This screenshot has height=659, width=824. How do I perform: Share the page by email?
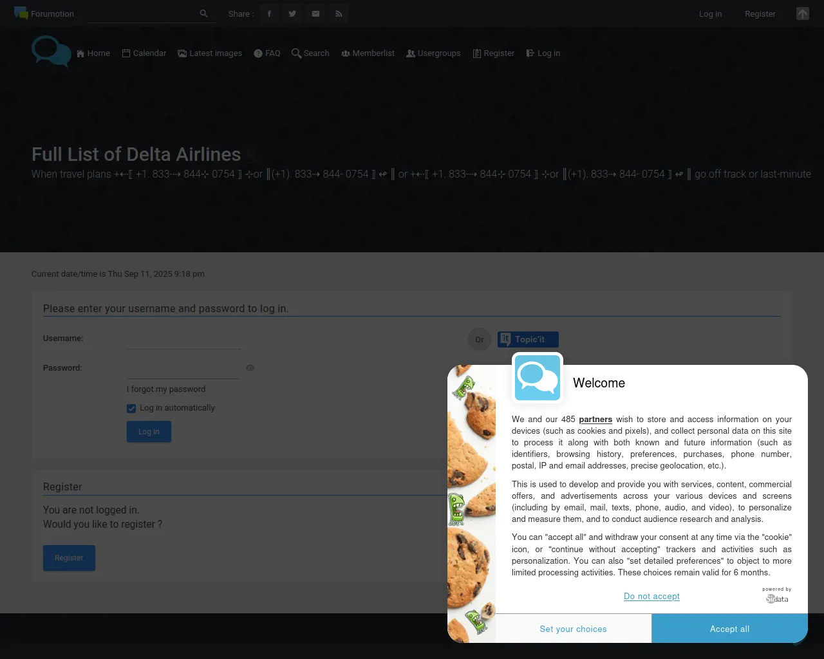click(x=315, y=14)
